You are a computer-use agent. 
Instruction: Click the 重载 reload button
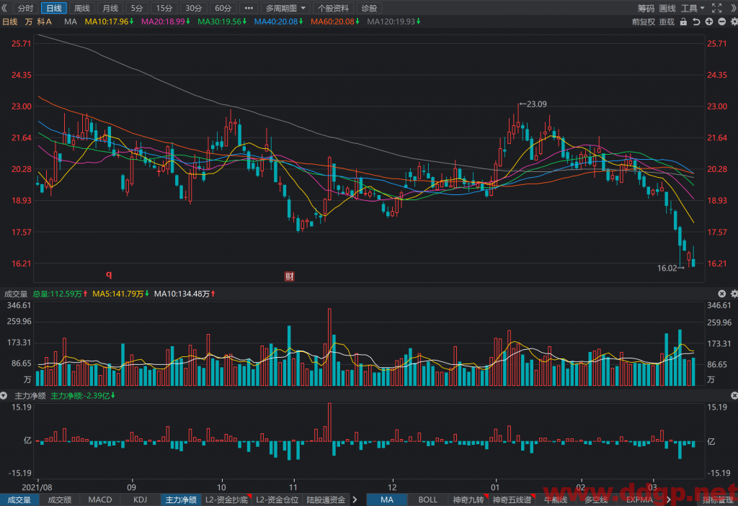pyautogui.click(x=667, y=22)
